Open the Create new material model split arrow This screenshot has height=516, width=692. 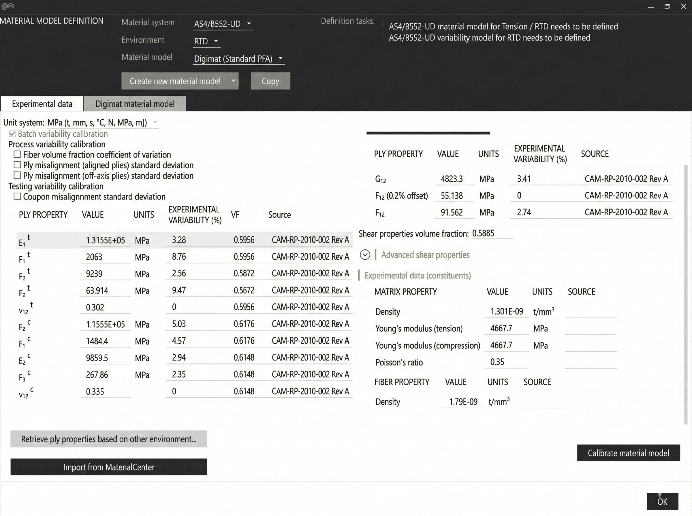pos(233,81)
